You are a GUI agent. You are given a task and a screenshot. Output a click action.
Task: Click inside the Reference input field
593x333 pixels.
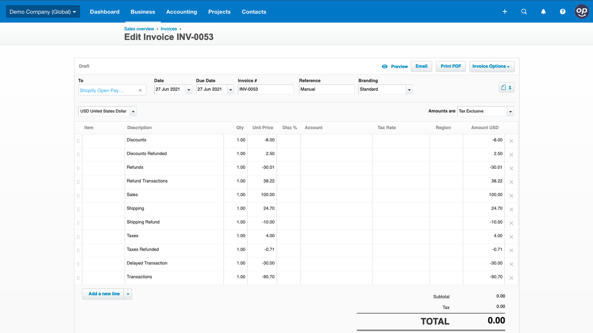326,89
